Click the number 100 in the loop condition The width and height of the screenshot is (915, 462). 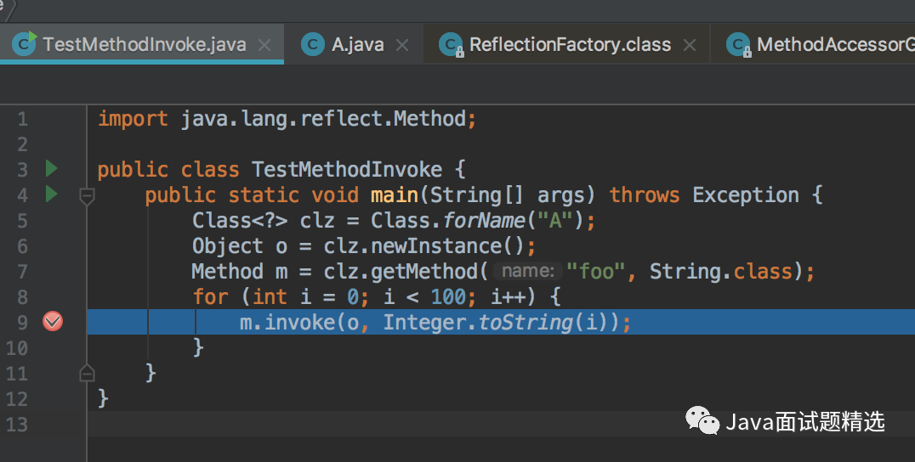[448, 297]
